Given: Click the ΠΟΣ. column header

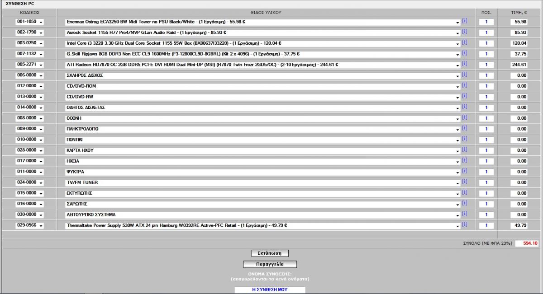Looking at the screenshot, I should click(x=486, y=12).
